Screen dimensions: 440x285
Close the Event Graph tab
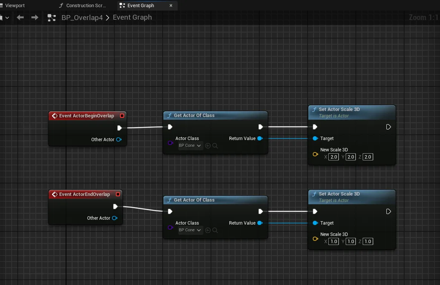[171, 5]
